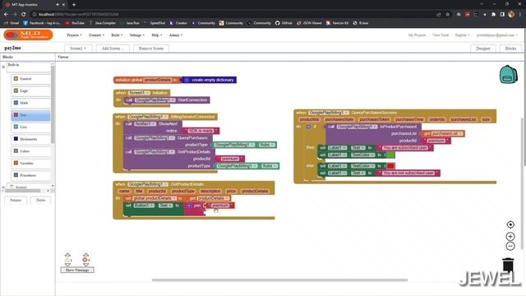This screenshot has width=526, height=296.
Task: Click the Delete button
Action: point(40,200)
